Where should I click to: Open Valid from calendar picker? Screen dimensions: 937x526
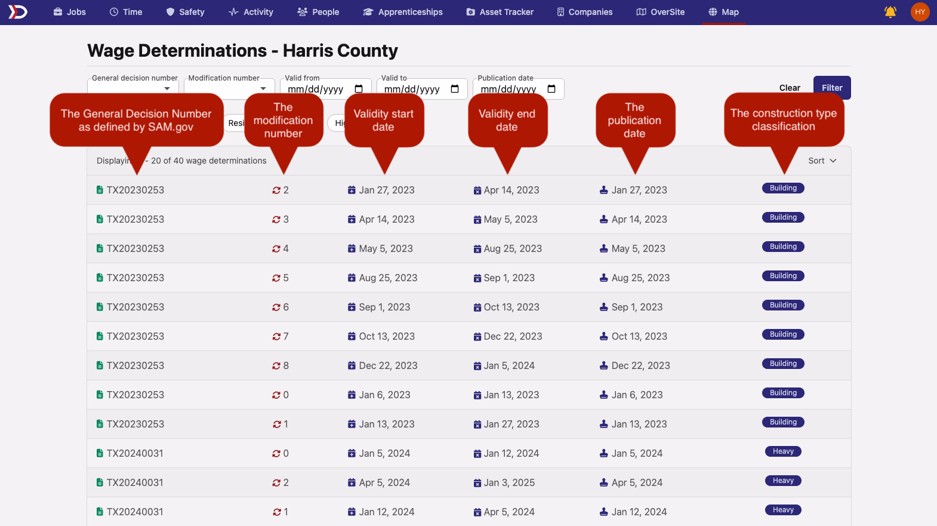(359, 89)
